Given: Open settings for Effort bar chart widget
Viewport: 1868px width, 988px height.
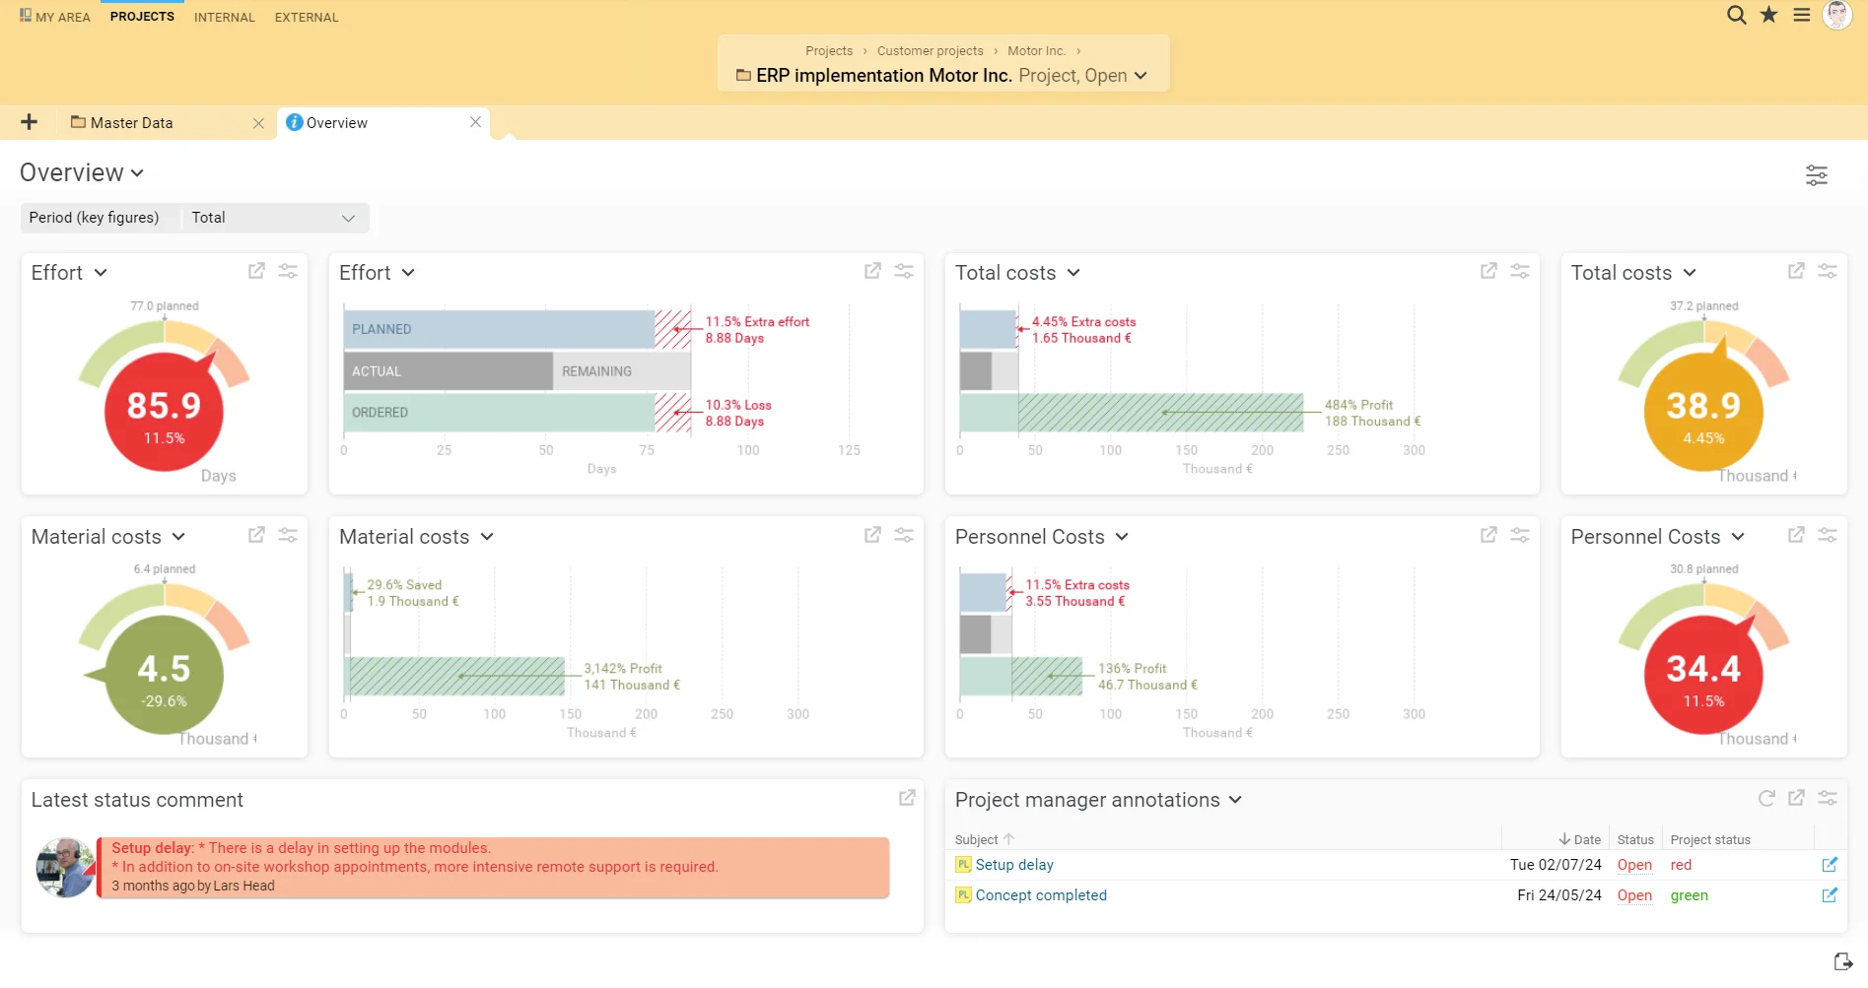Looking at the screenshot, I should [903, 271].
